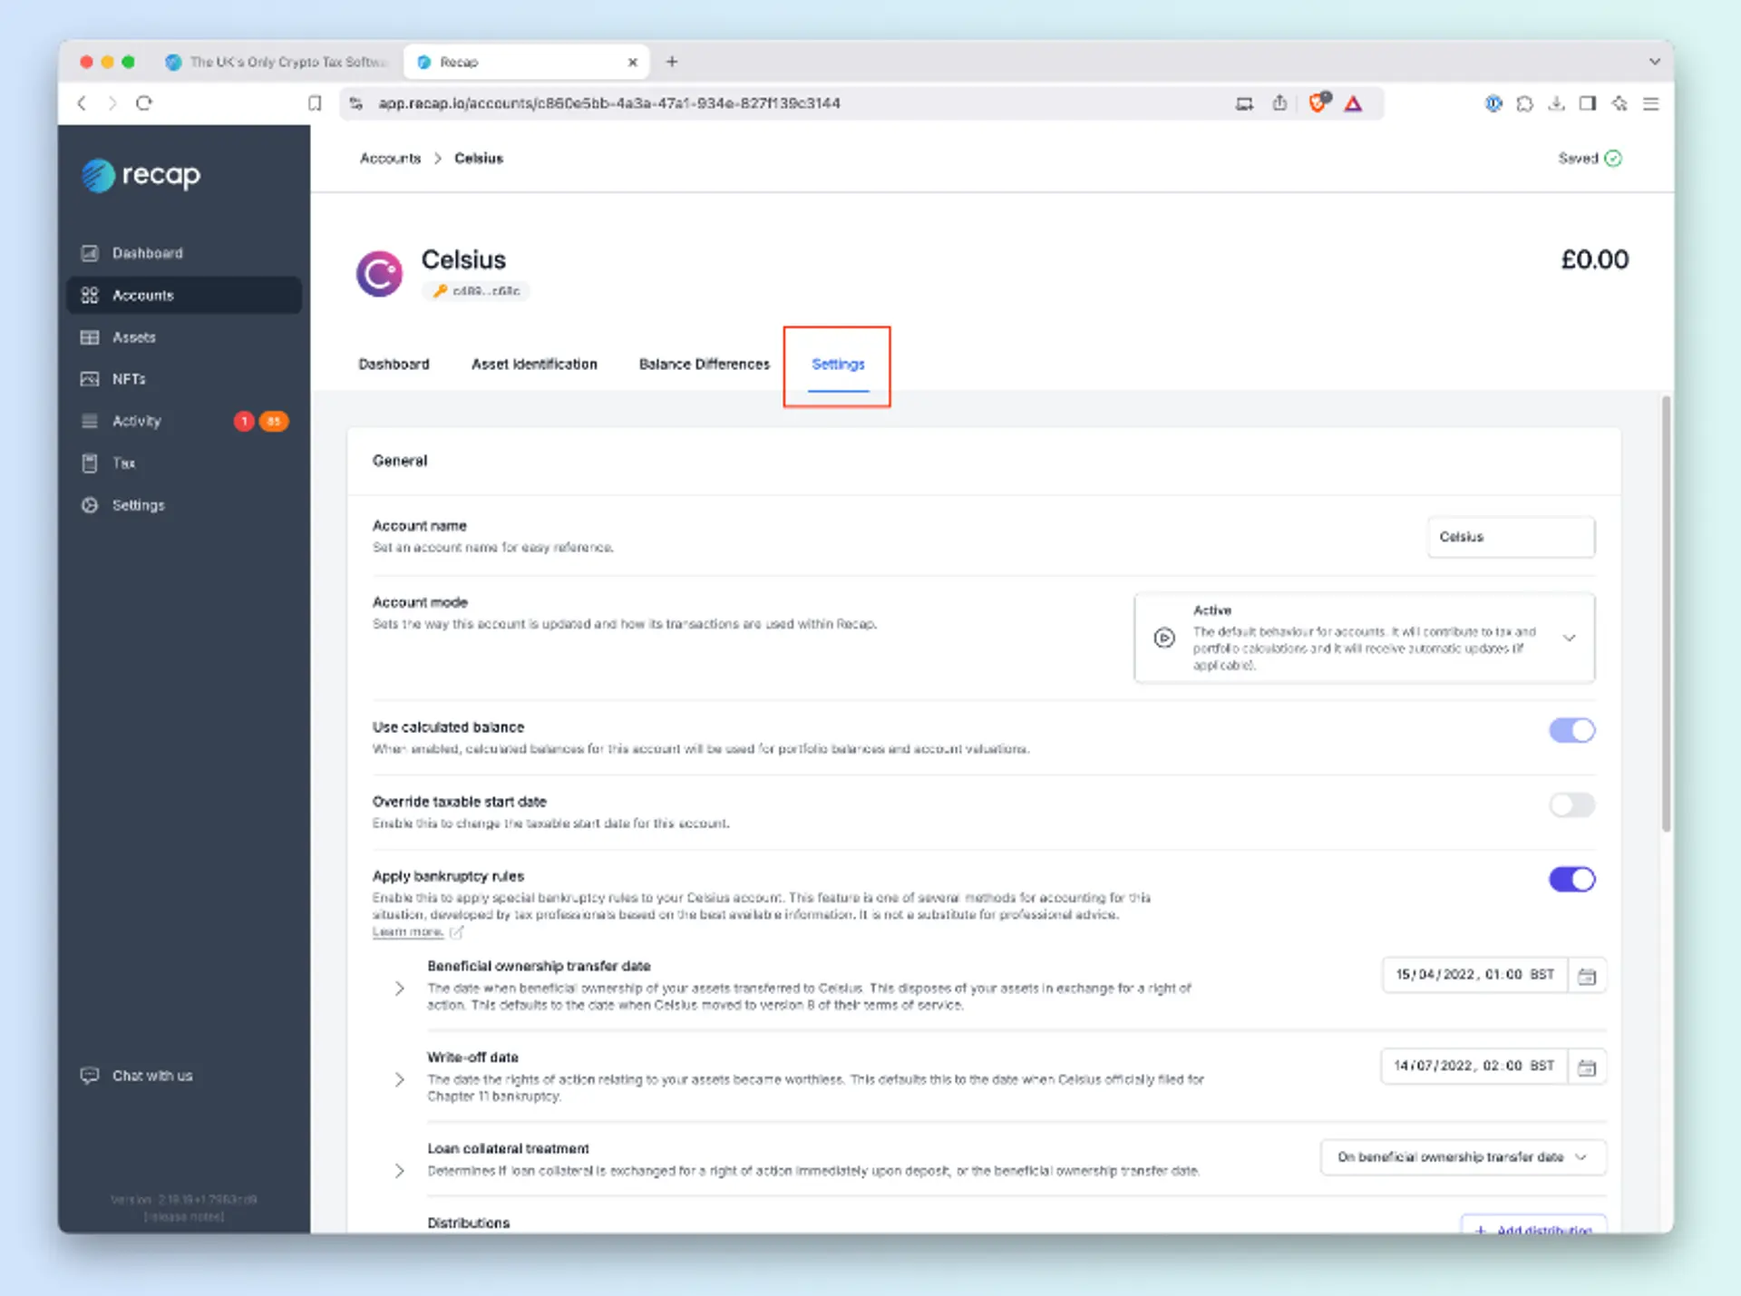The width and height of the screenshot is (1741, 1296).
Task: Click the Account name input field
Action: (1510, 537)
